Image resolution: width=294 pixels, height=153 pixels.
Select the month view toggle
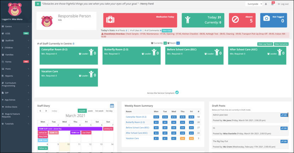(82, 111)
